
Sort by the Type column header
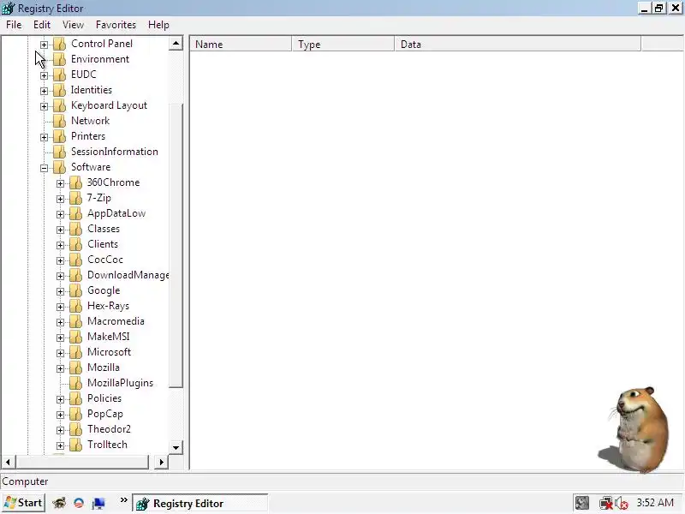tap(343, 45)
